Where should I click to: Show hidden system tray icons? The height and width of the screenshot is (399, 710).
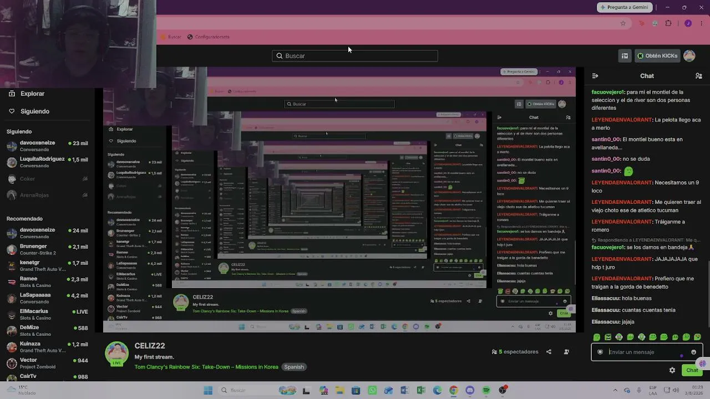615,390
